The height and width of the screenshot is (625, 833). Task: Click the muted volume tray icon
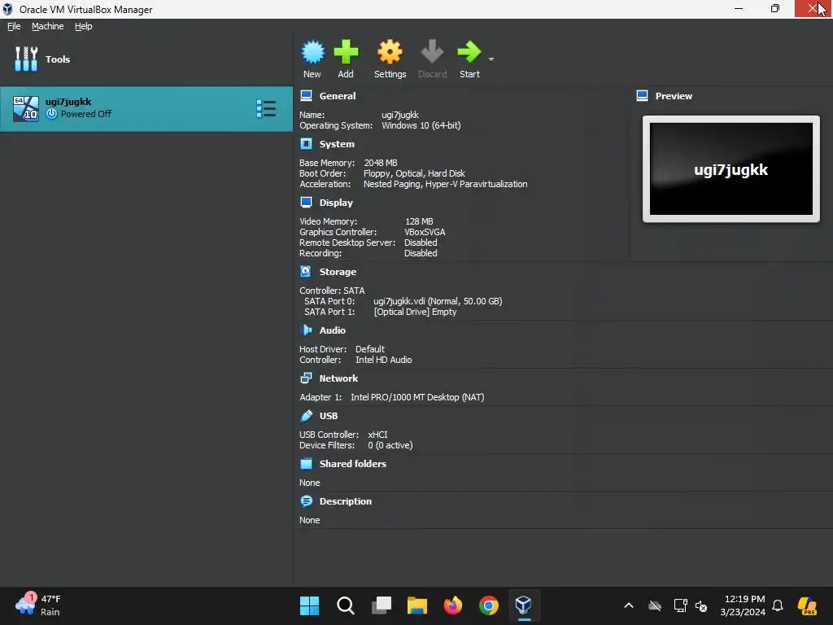coord(701,605)
